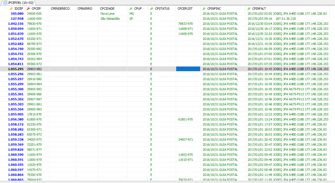This screenshot has height=183, width=335.
Task: Click CPCEPLIST value 61801-970
Action: (186, 119)
